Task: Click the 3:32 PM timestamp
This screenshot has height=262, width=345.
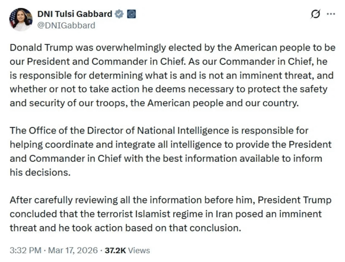Action: pyautogui.click(x=26, y=251)
